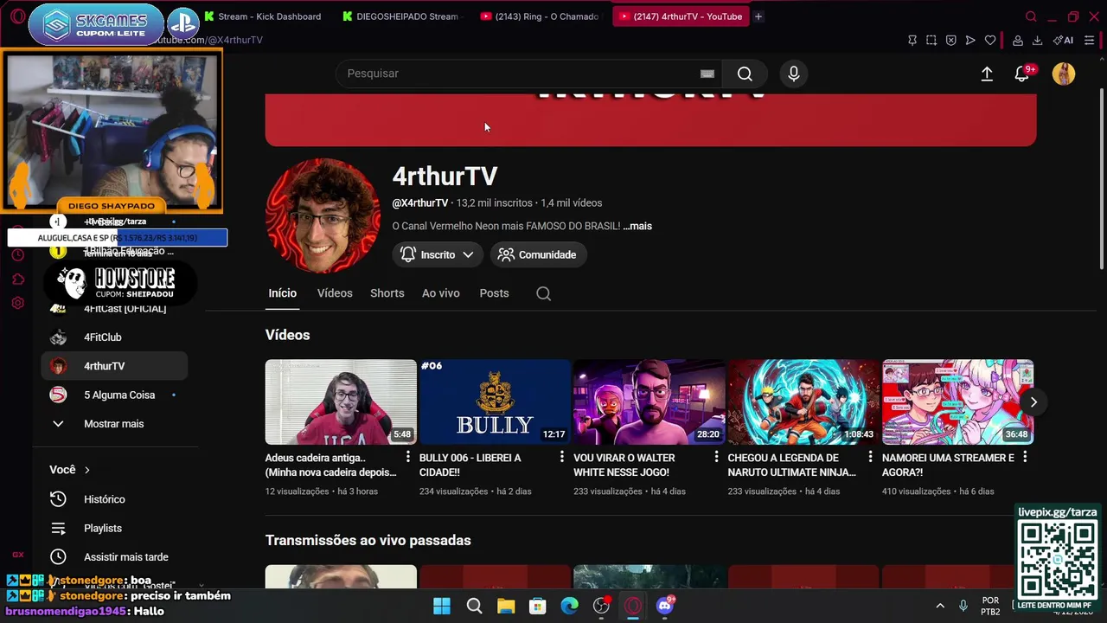This screenshot has height=623, width=1107.
Task: Click the YouTube search magnifier button
Action: tap(745, 74)
